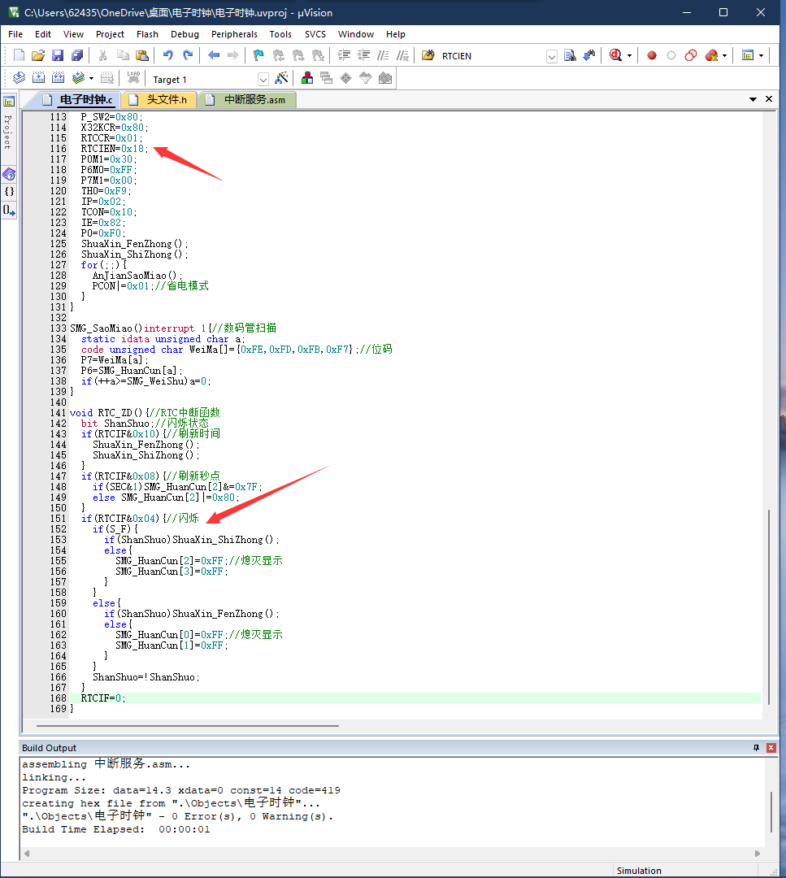Open Books sidebar tab icon
The width and height of the screenshot is (786, 878).
(x=9, y=174)
